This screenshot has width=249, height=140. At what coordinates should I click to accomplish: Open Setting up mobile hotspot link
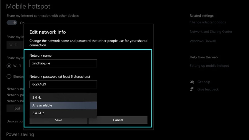(209, 66)
